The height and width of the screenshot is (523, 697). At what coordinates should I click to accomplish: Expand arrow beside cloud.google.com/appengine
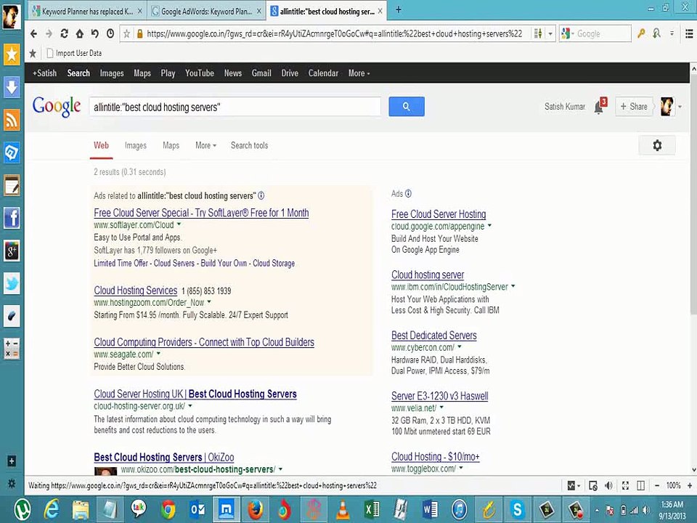[x=490, y=225]
